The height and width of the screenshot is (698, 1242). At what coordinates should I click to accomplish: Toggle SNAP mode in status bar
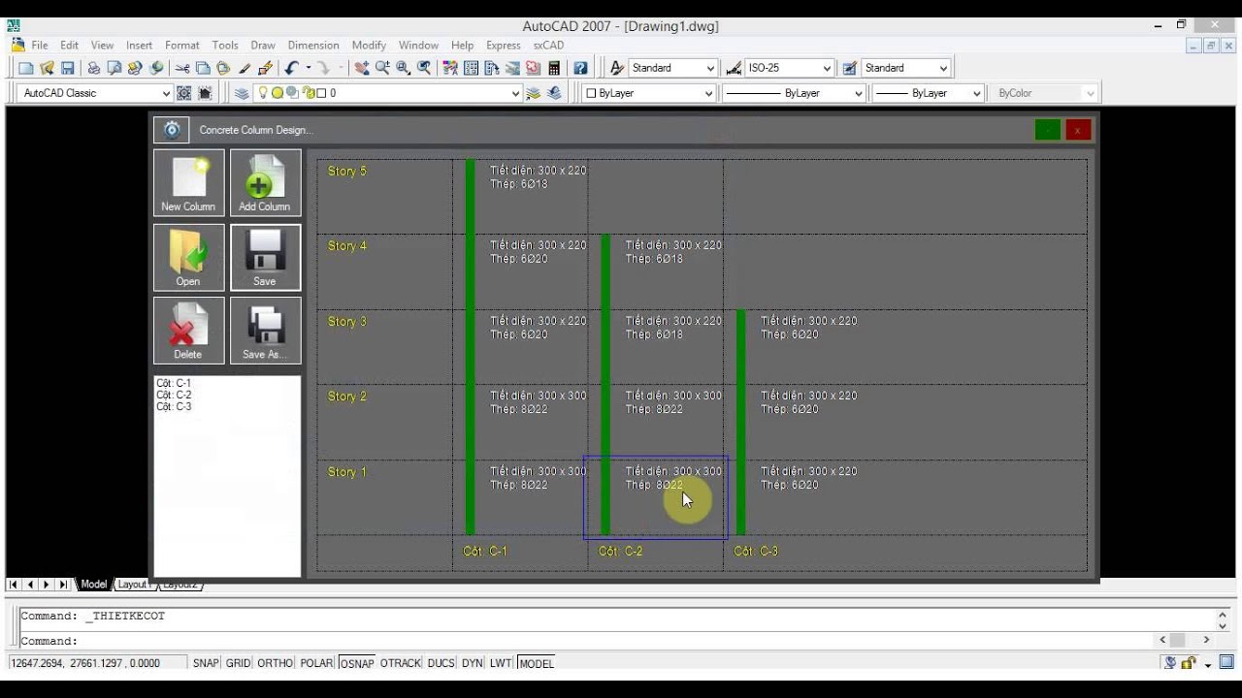pyautogui.click(x=206, y=663)
